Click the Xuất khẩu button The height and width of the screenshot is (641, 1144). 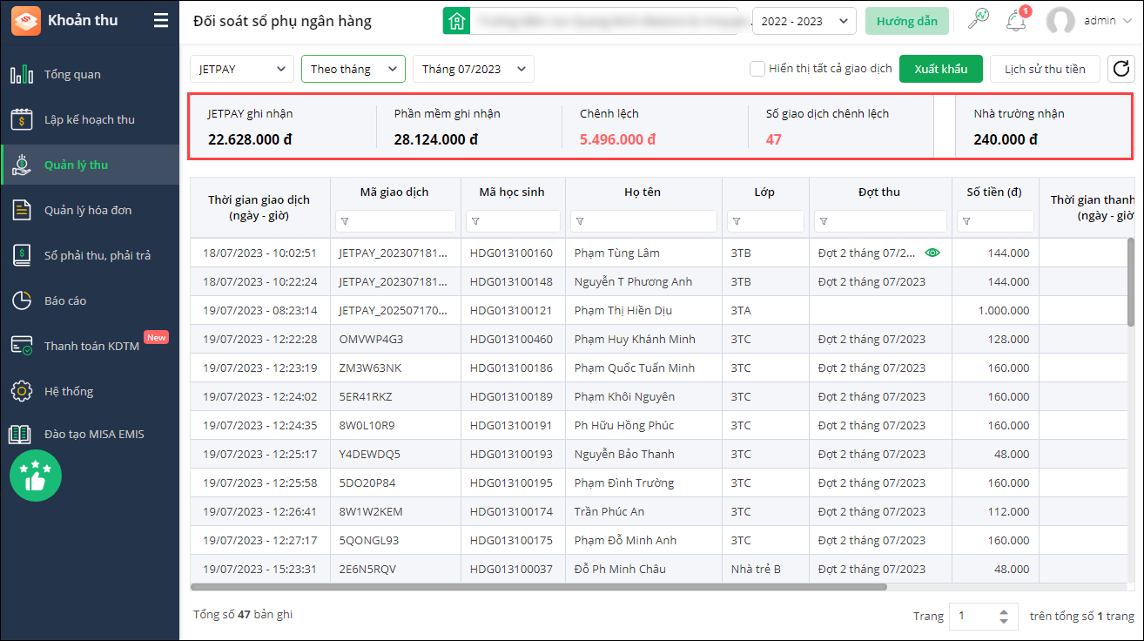pyautogui.click(x=940, y=69)
